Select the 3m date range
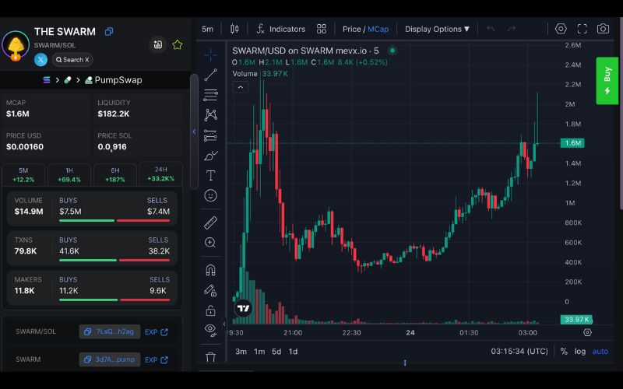The width and height of the screenshot is (623, 389). coord(241,352)
